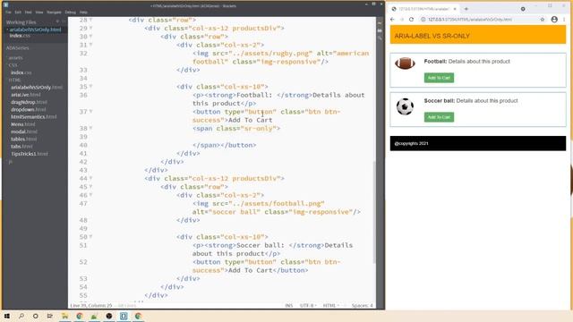Open the View menu in Brackets
The image size is (573, 322).
tap(39, 12)
